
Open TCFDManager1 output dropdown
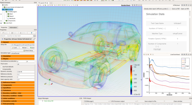coord(97,101)
